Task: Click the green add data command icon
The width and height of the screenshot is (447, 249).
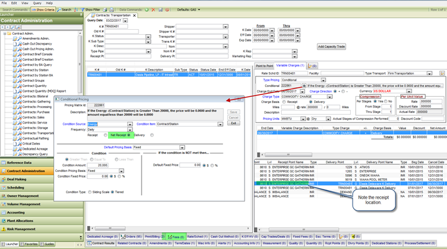Action: [146, 10]
